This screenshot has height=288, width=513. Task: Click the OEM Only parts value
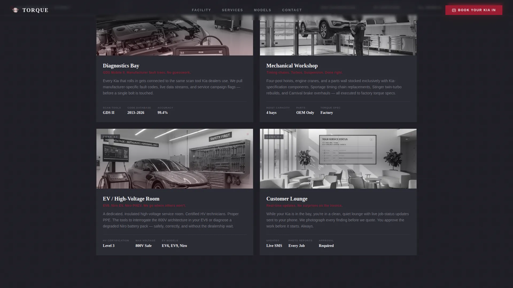[305, 113]
